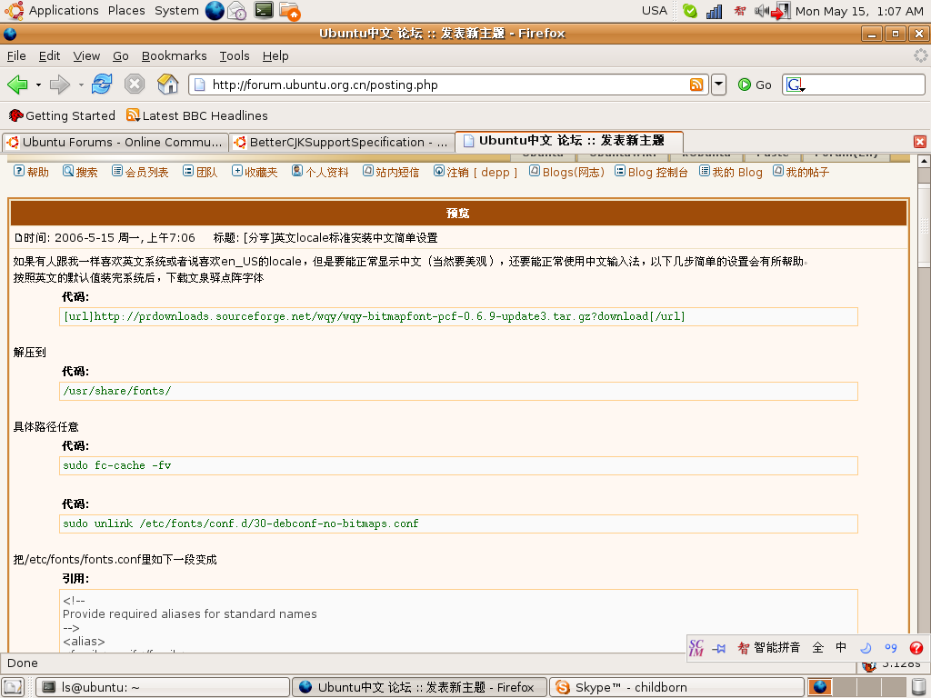Open the Back button history dropdown
931x698 pixels.
38,85
